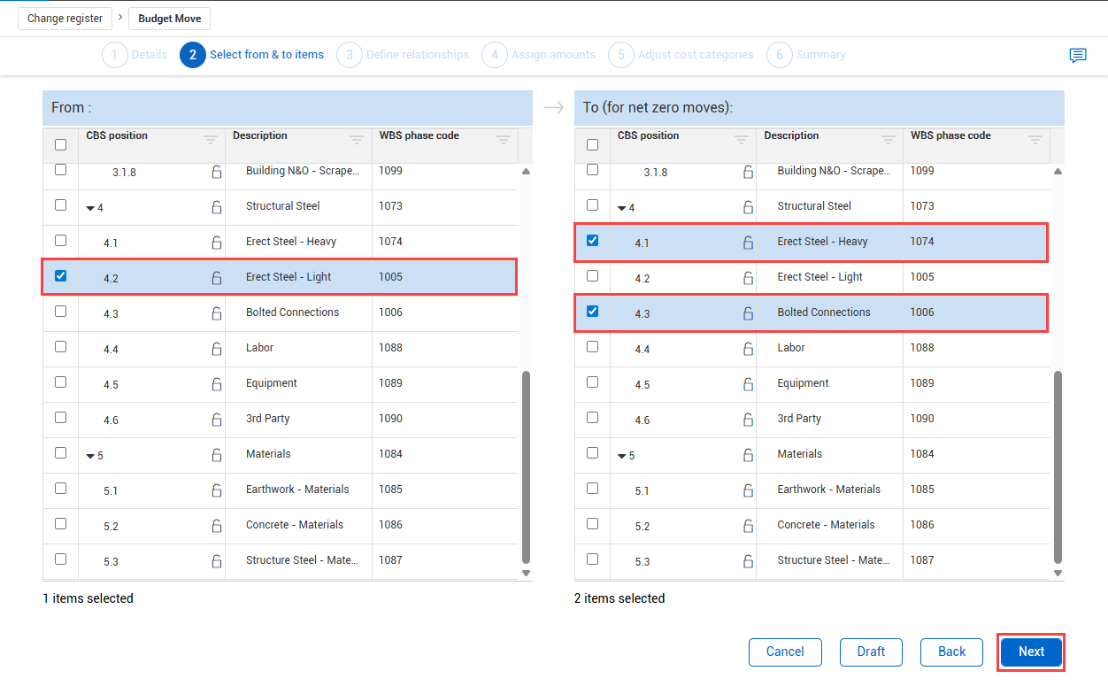This screenshot has height=694, width=1108.
Task: Click the lock icon for To row 5.2
Action: click(748, 526)
